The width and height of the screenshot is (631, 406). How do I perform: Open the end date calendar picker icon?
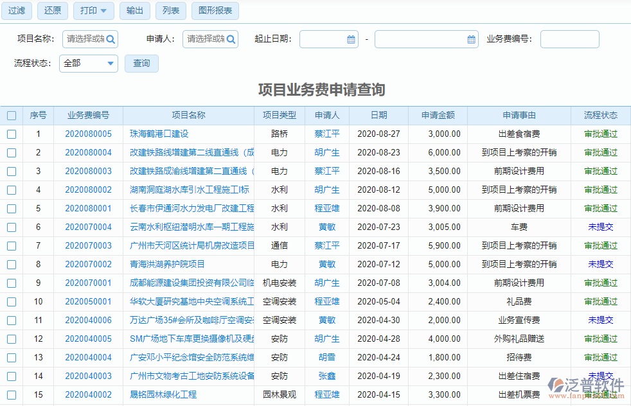tap(471, 39)
